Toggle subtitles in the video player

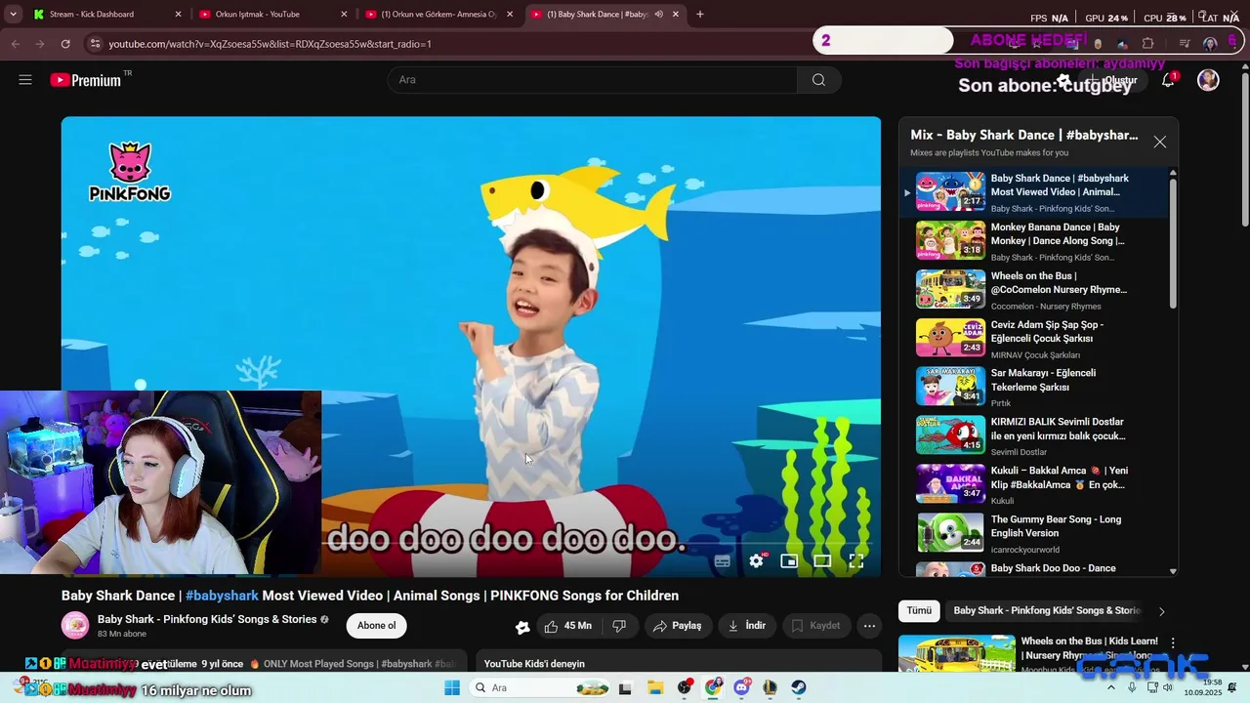click(723, 560)
